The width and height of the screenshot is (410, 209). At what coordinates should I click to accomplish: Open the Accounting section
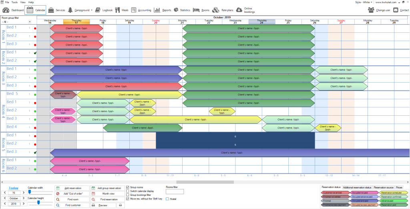pyautogui.click(x=141, y=10)
